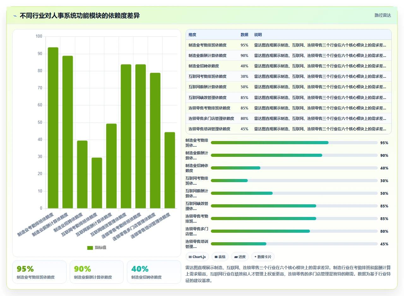Click the summary paragraph starting 雷达图直观展示
The width and height of the screenshot is (404, 296).
pyautogui.click(x=288, y=274)
